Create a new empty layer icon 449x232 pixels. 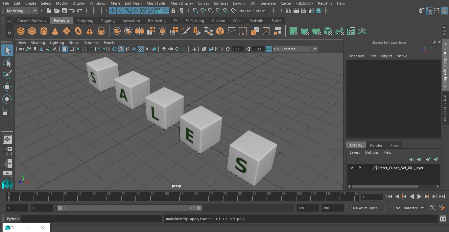428,159
